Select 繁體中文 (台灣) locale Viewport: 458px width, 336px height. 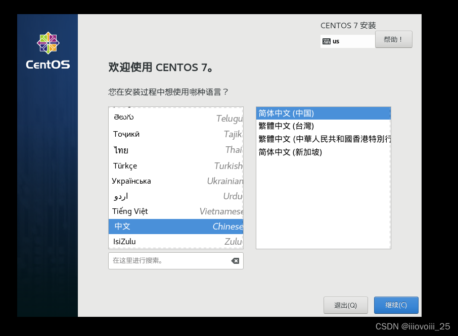[324, 126]
